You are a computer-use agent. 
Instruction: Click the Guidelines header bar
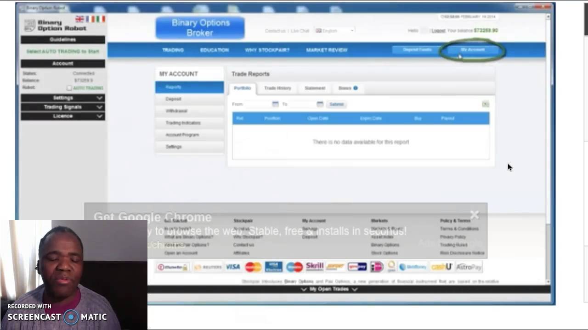click(62, 39)
